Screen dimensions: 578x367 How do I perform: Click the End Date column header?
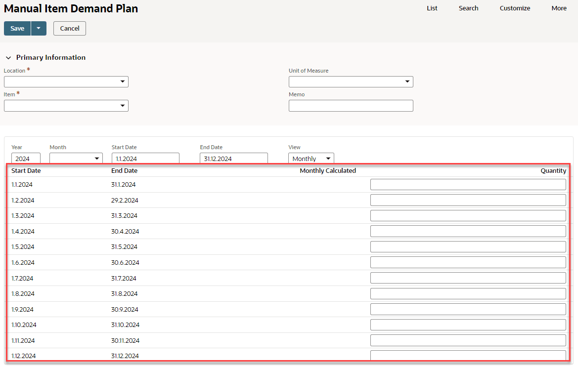click(124, 171)
